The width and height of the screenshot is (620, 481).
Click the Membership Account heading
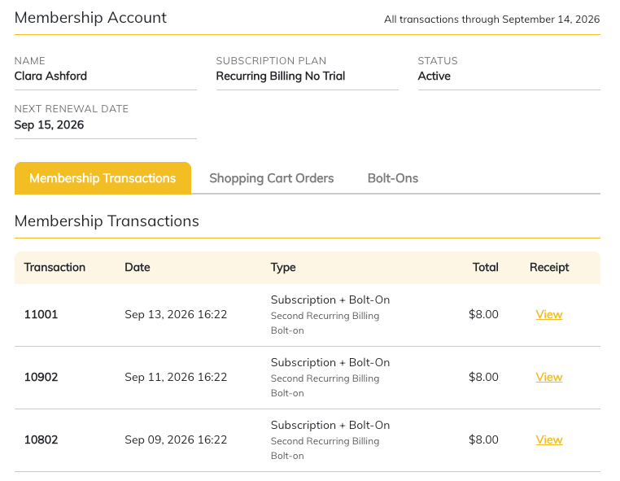pyautogui.click(x=90, y=18)
